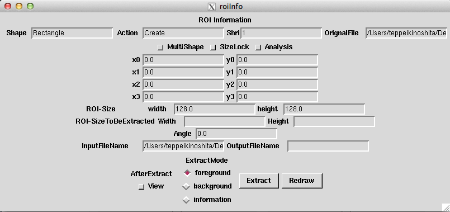The image size is (450, 212).
Task: Click the OrignalFile path field
Action: 406,33
